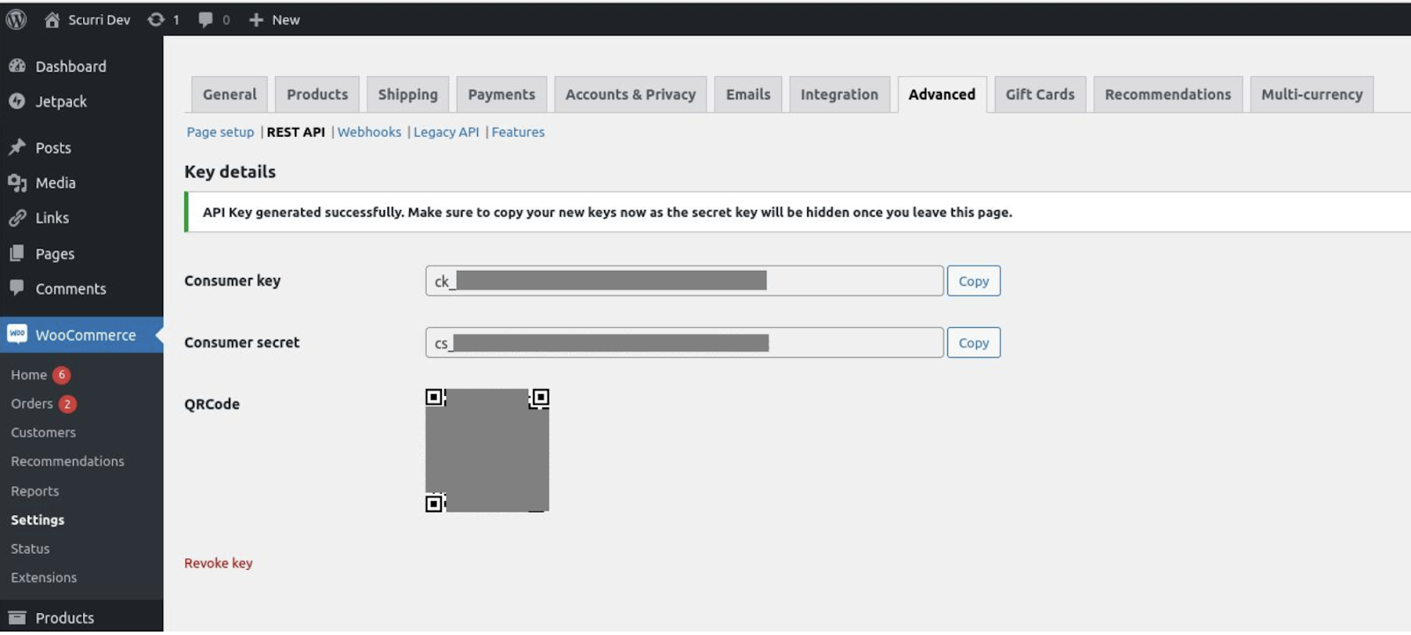Select the Emails tab
The width and height of the screenshot is (1411, 635).
click(748, 94)
